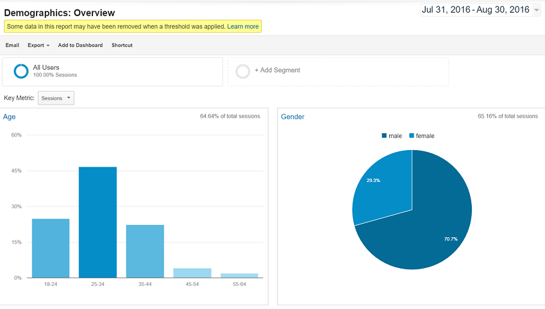Click the empty Add Segment circle icon
Image resolution: width=545 pixels, height=309 pixels.
point(242,71)
